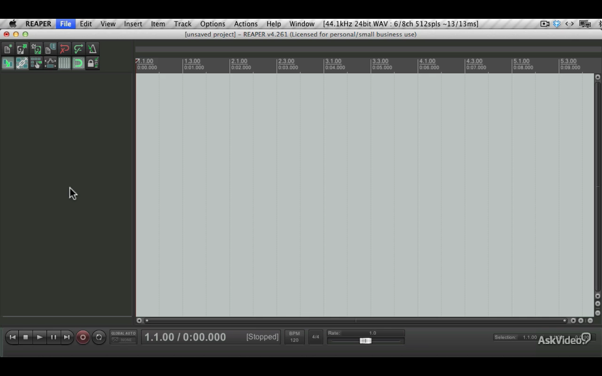The height and width of the screenshot is (376, 602).
Task: Go to project end transport button
Action: [x=67, y=337]
